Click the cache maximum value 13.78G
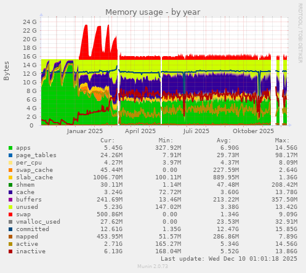Viewport: 306px width, 273px height. pos(286,192)
